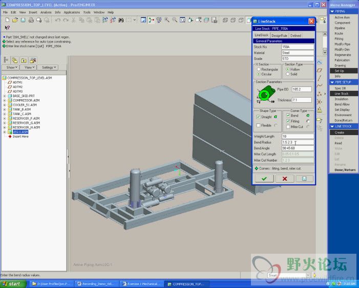Collapse the LINE STOCK menu section

(x=332, y=126)
